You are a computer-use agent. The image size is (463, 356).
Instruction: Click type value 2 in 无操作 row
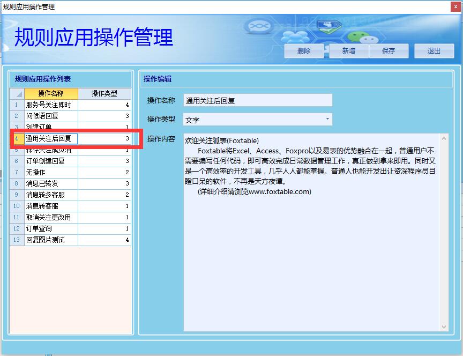pos(104,172)
